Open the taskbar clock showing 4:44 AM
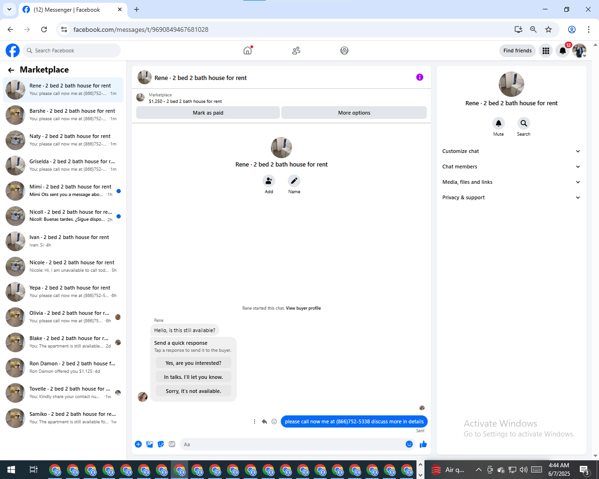 (x=559, y=470)
